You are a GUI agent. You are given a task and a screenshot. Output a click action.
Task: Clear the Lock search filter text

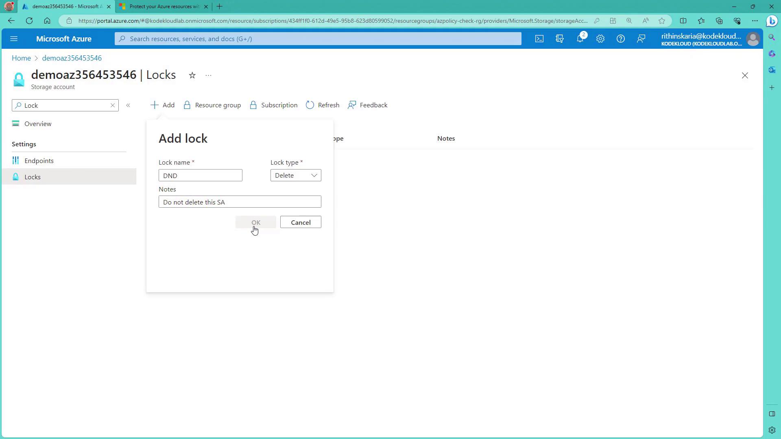point(113,105)
